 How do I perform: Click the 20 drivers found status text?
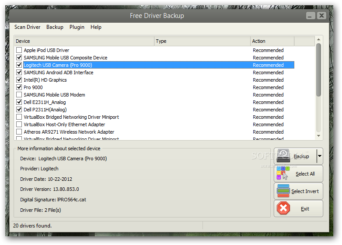click(32, 226)
